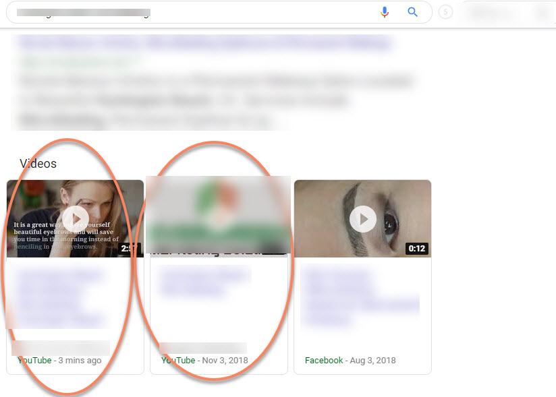Click the blue magnifier search icon
The image size is (556, 397).
coord(412,12)
